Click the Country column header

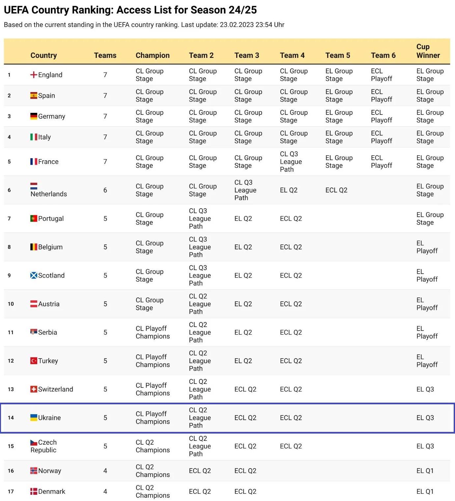[x=43, y=55]
